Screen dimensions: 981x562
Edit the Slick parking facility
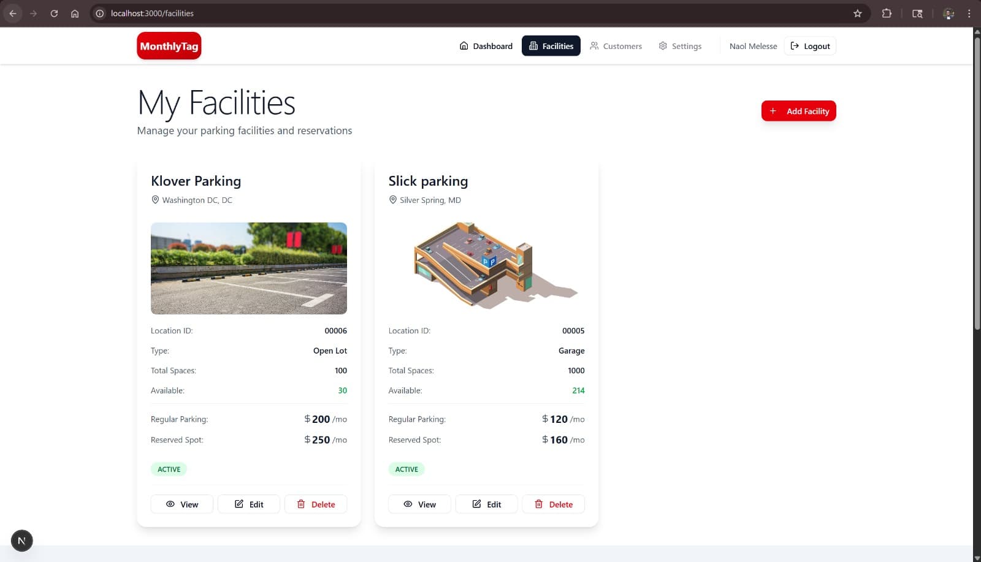click(x=486, y=504)
